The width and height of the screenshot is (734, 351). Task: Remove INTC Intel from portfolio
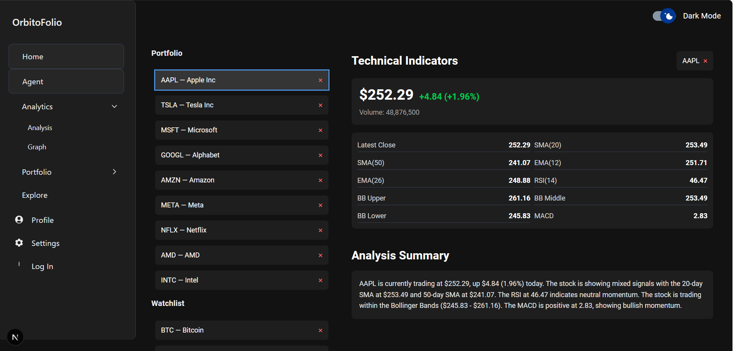(320, 280)
